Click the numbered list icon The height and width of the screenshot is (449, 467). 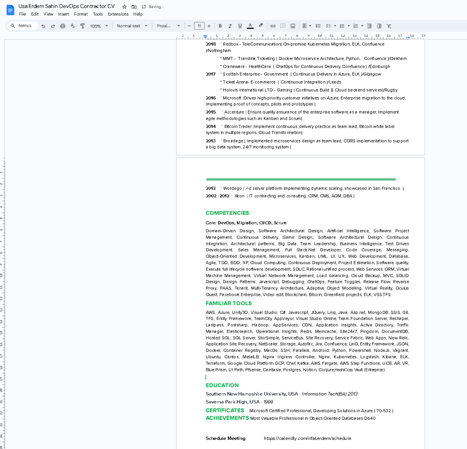(356, 26)
